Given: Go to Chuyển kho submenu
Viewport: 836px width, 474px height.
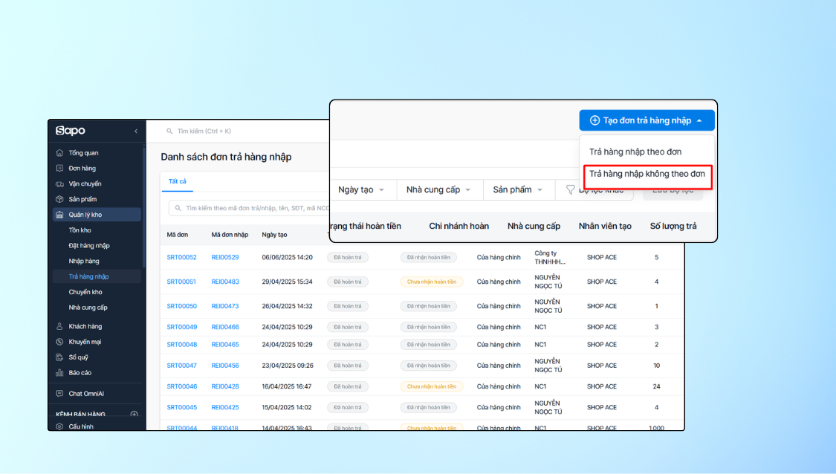Looking at the screenshot, I should (85, 292).
